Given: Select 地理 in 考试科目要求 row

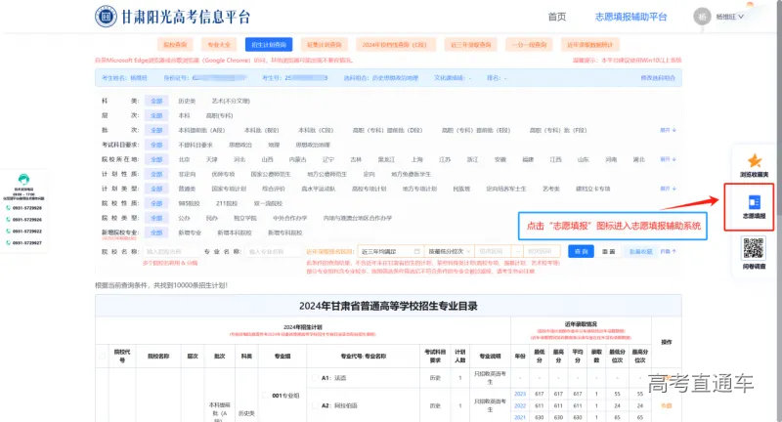Looking at the screenshot, I should pyautogui.click(x=274, y=145).
